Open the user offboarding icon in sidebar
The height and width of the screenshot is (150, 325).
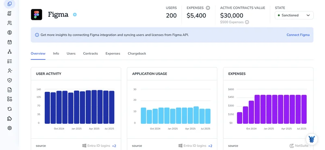pos(9,71)
